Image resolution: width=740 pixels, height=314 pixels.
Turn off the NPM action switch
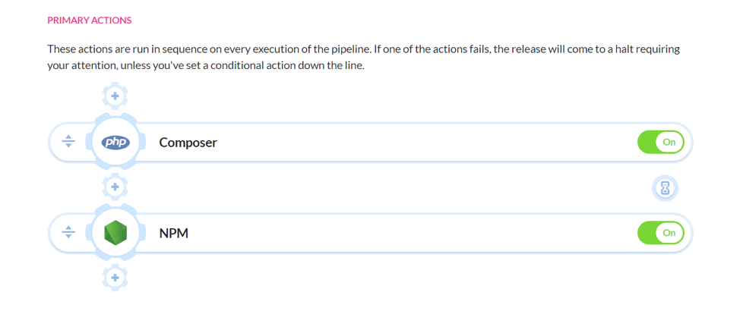point(660,233)
